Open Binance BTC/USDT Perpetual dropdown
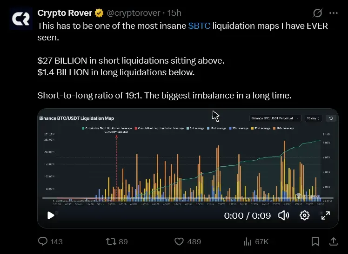 275,118
